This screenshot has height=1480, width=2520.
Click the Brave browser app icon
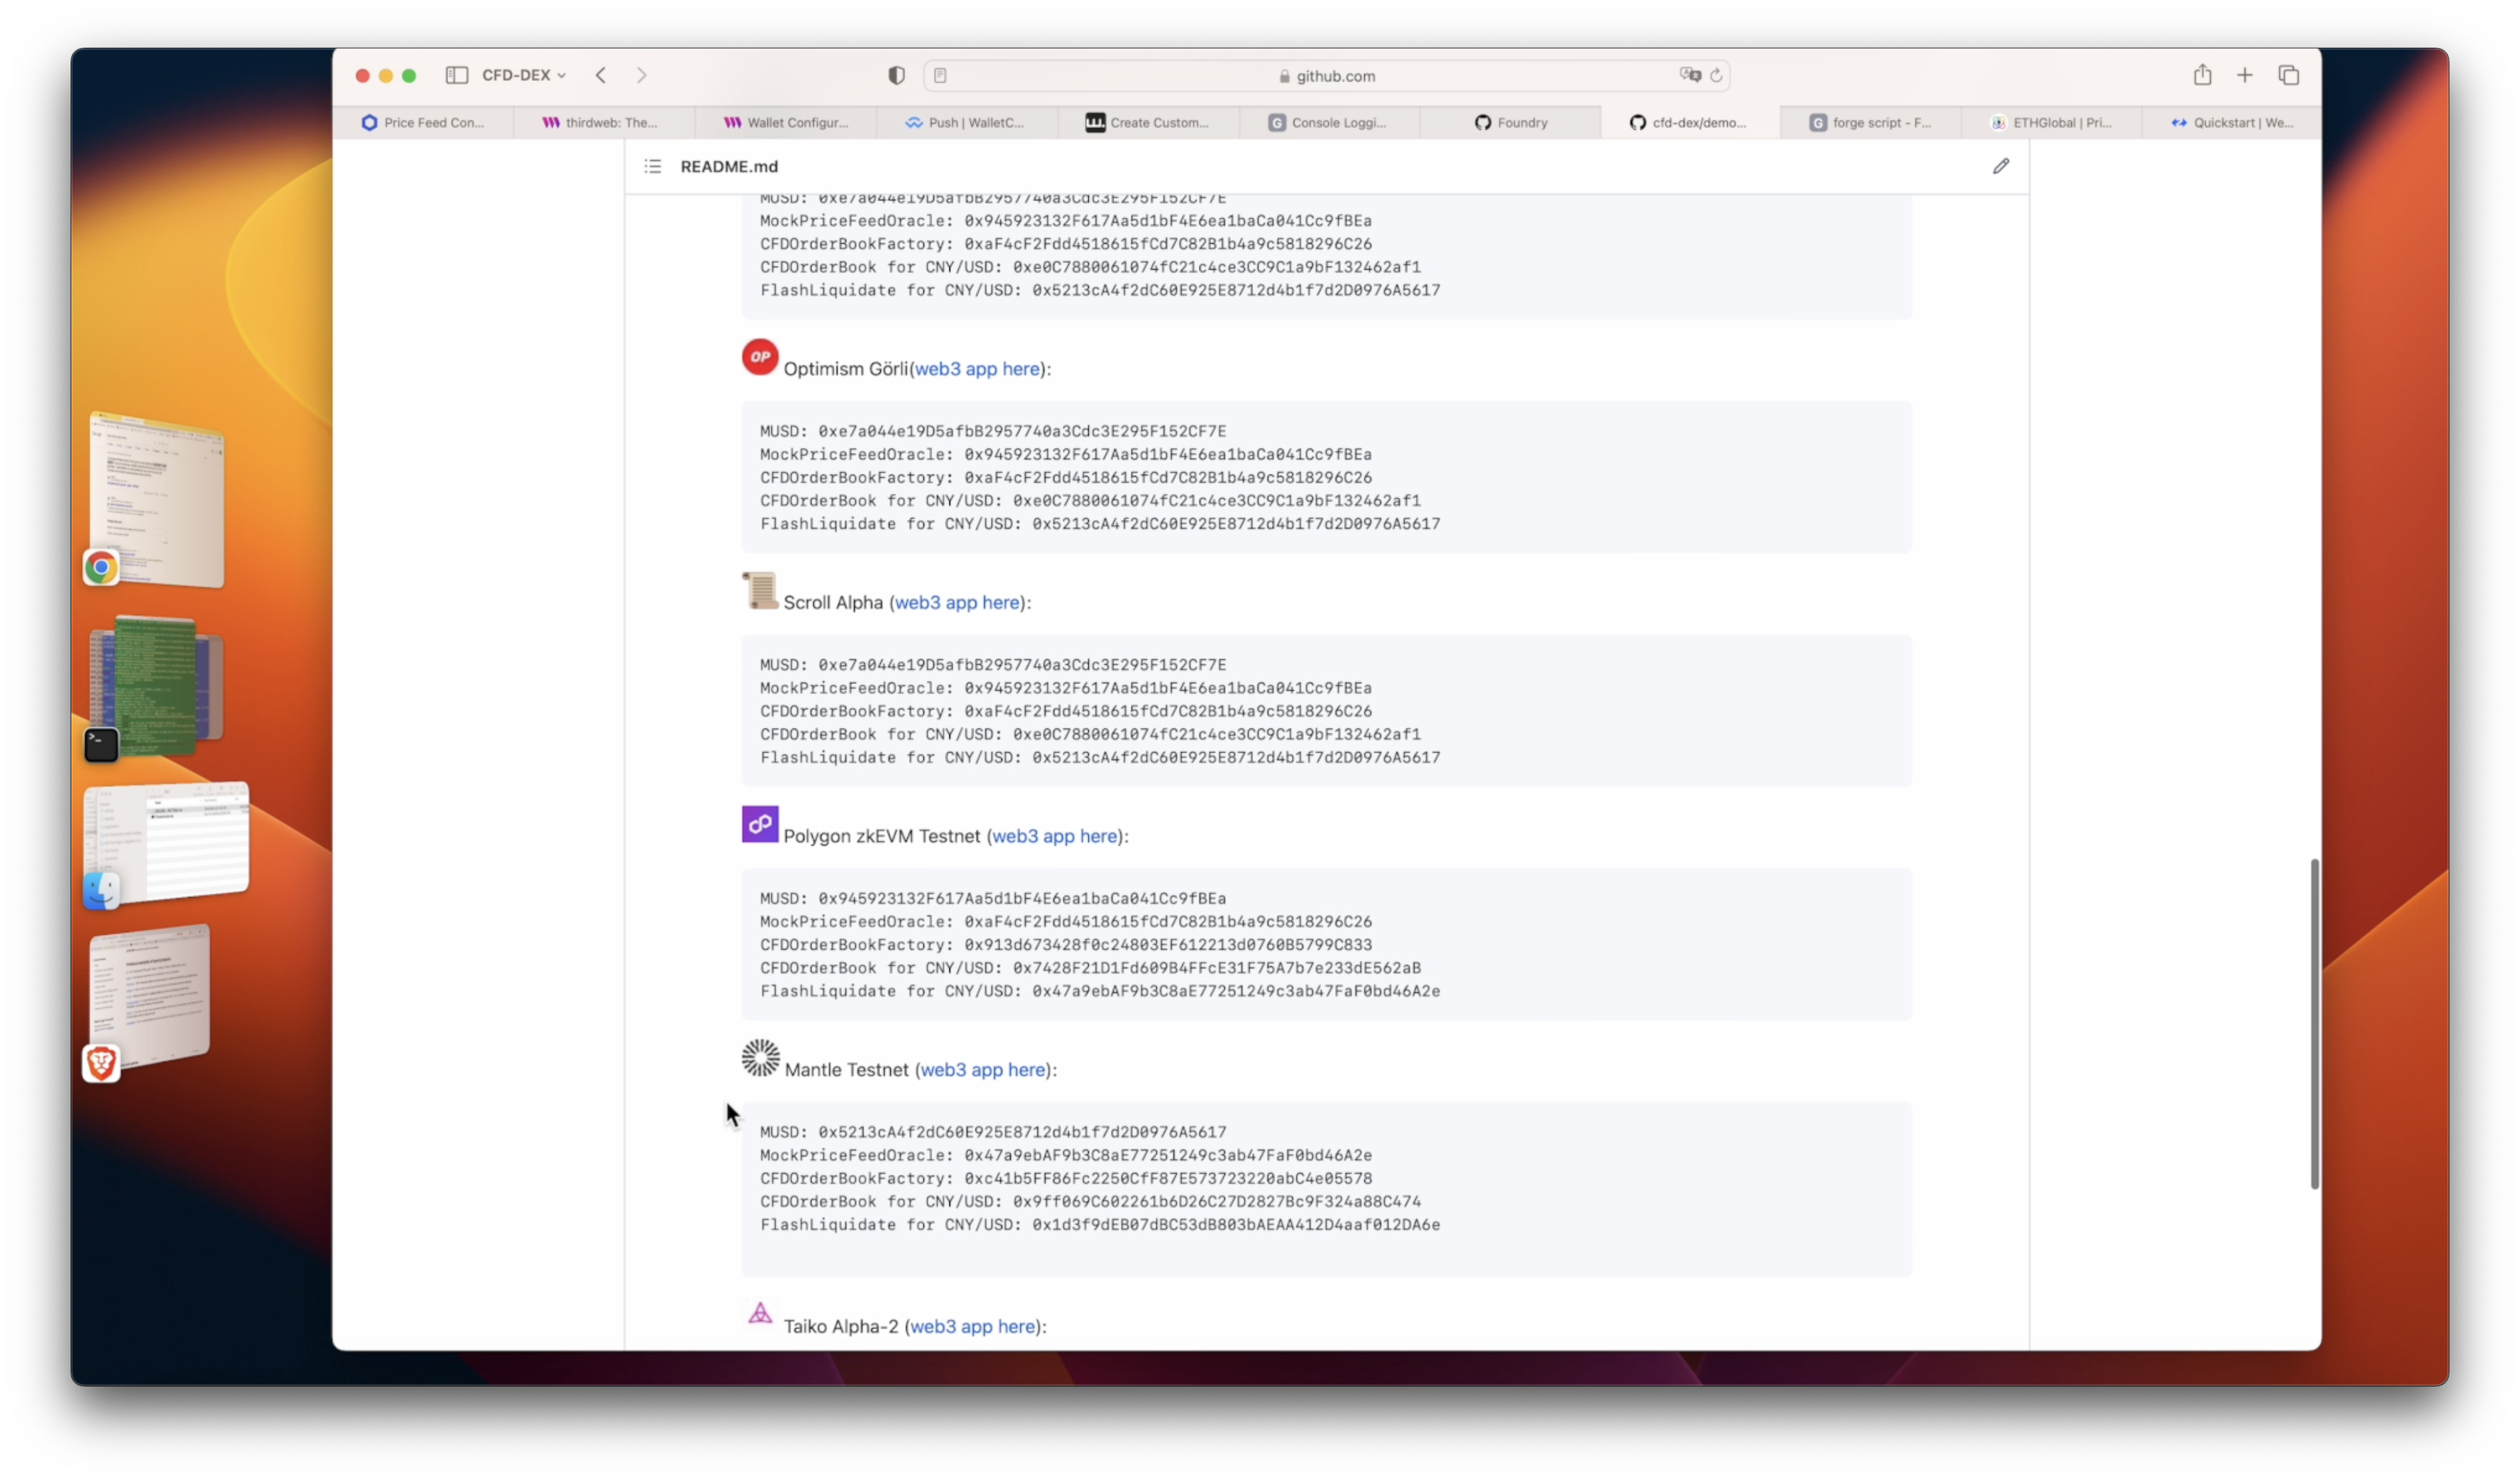click(101, 1063)
